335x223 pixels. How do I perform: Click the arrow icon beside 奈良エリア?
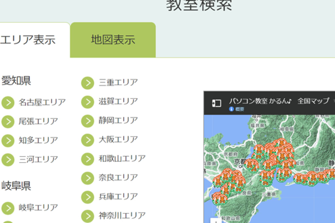pyautogui.click(x=88, y=178)
